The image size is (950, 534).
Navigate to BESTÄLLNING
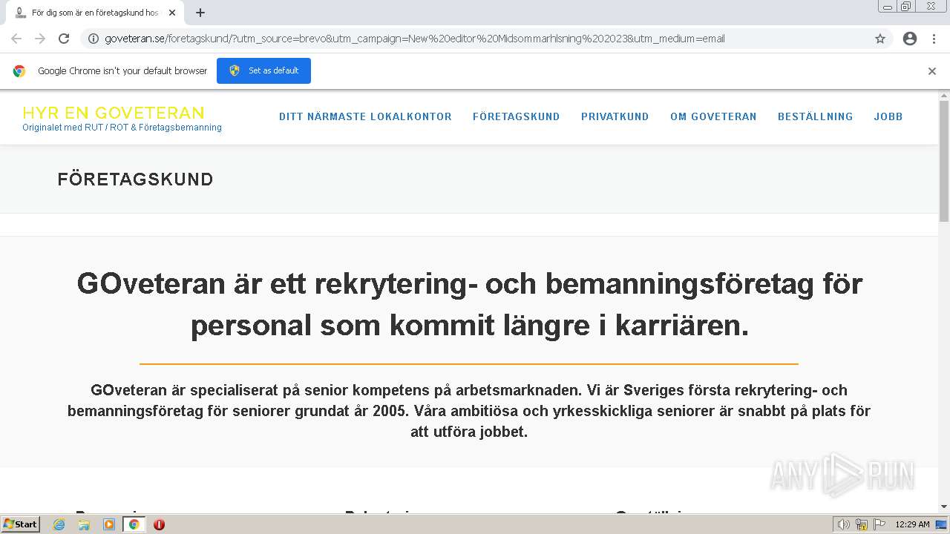pyautogui.click(x=816, y=116)
